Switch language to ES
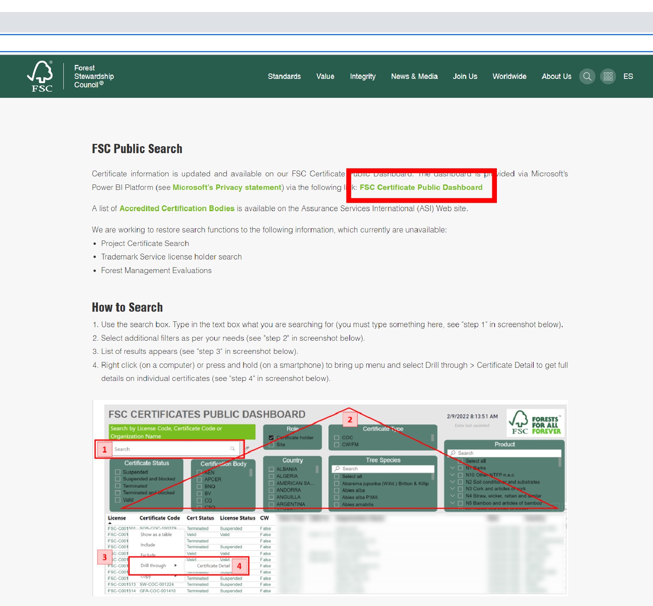Viewport: 653px width, 606px height. pyautogui.click(x=628, y=77)
